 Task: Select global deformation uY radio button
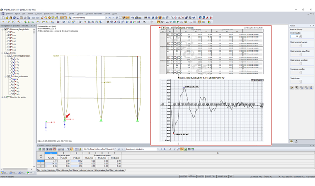point(9,38)
